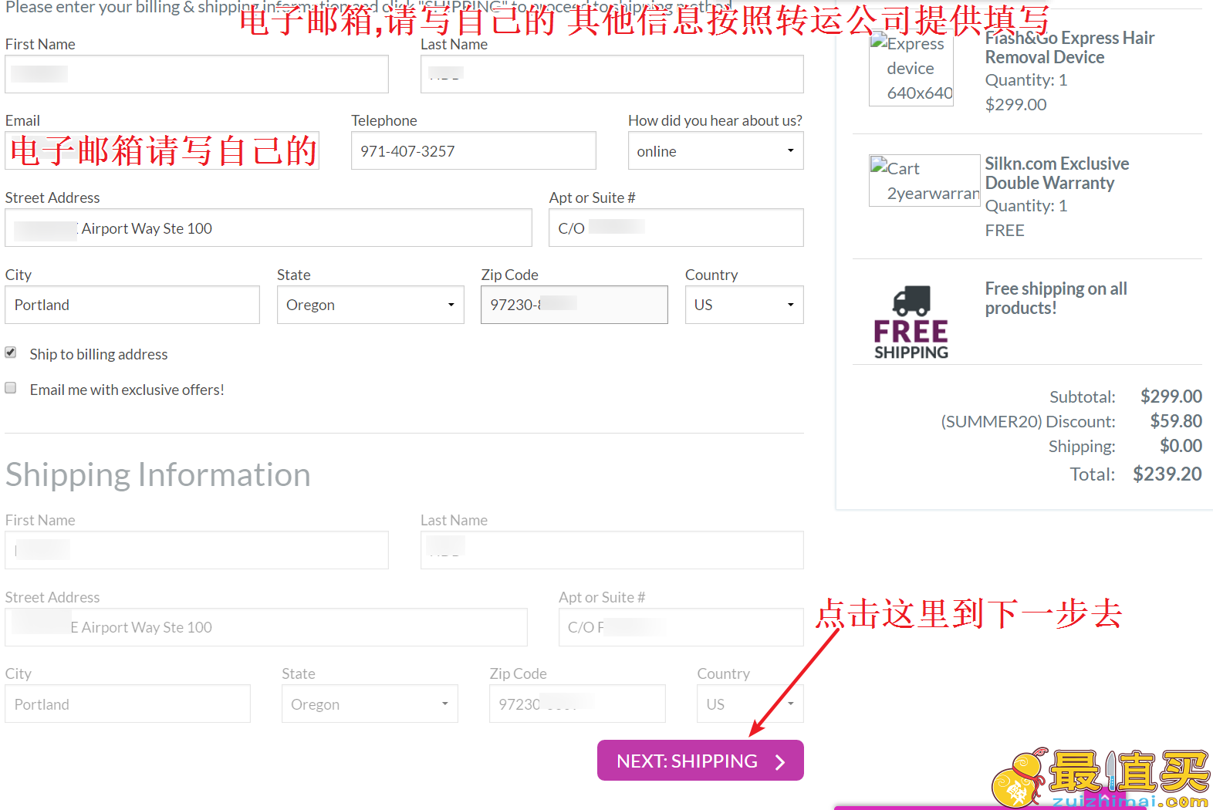This screenshot has height=810, width=1213.
Task: Click the Cart 2-year warranty thumbnail
Action: point(924,181)
